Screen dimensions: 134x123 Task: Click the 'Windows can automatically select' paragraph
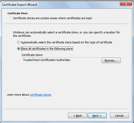coord(66,34)
